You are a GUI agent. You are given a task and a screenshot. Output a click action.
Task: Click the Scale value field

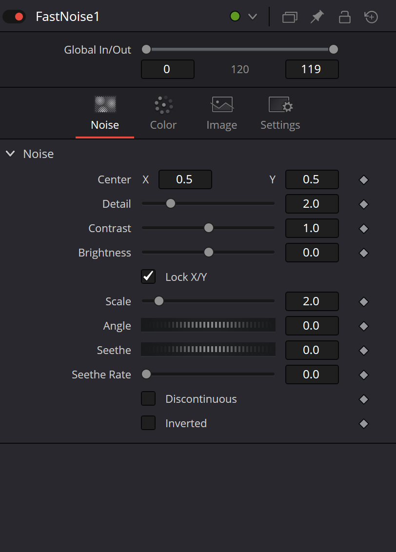(312, 301)
